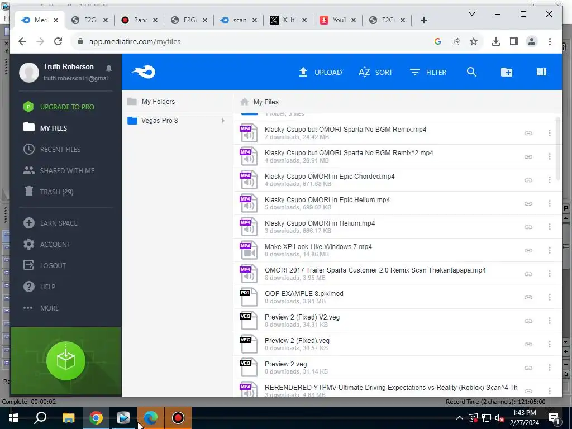
Task: Open options for Make XP Look Like Windows 7.mp4
Action: click(x=550, y=251)
